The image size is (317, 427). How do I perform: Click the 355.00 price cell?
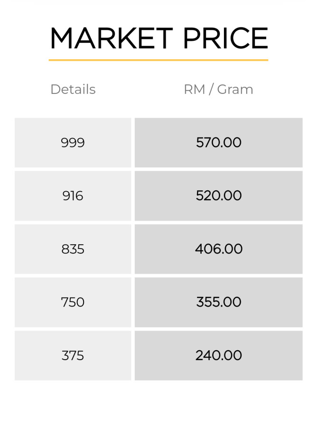(218, 302)
